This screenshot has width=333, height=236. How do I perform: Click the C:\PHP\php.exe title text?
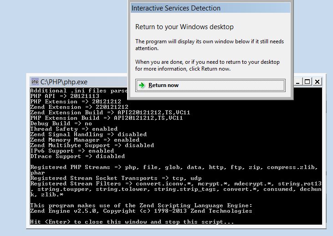(x=64, y=82)
